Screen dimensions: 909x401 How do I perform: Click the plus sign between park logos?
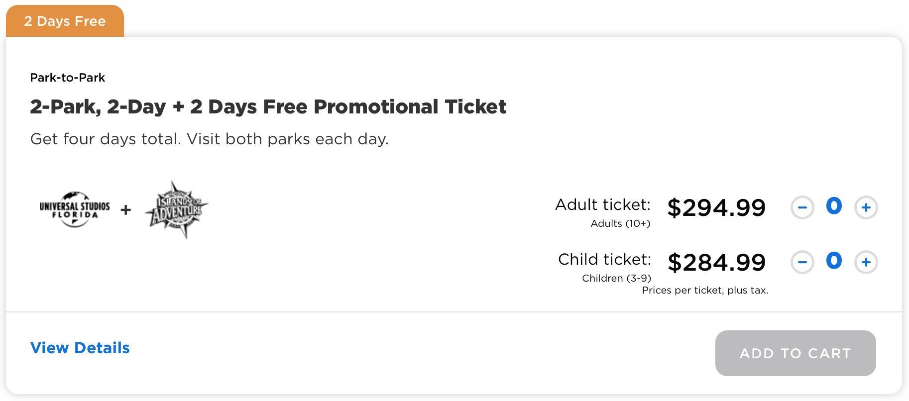point(126,210)
